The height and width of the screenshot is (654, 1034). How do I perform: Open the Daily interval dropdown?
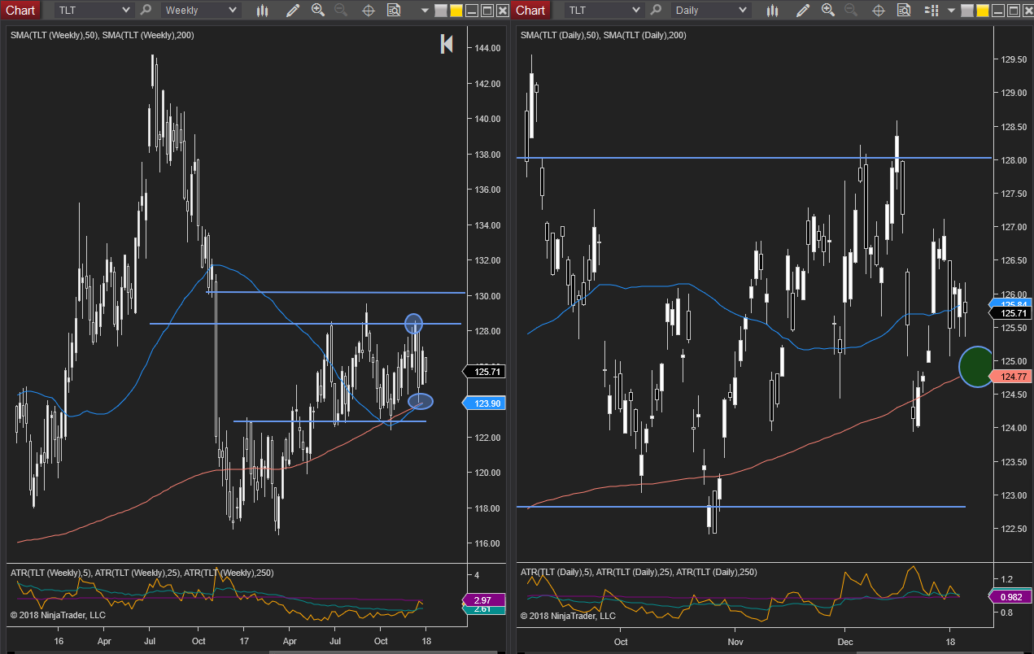point(710,11)
